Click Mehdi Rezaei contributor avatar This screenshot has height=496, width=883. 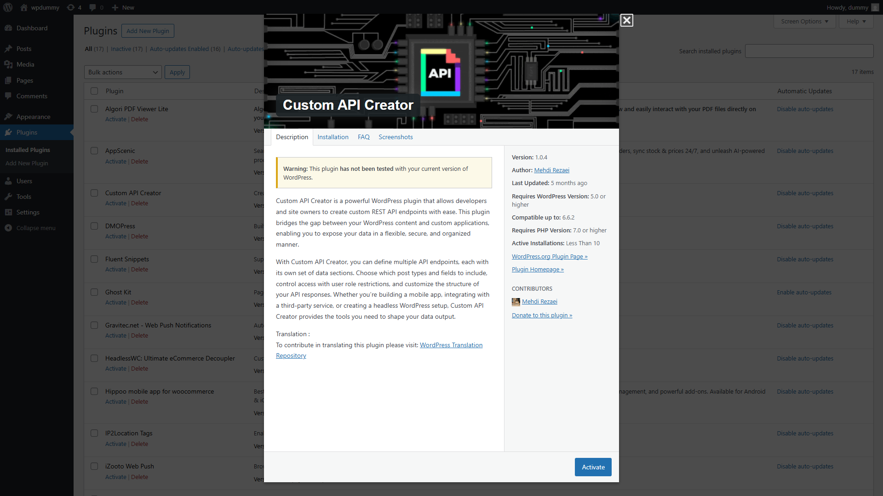coord(516,302)
